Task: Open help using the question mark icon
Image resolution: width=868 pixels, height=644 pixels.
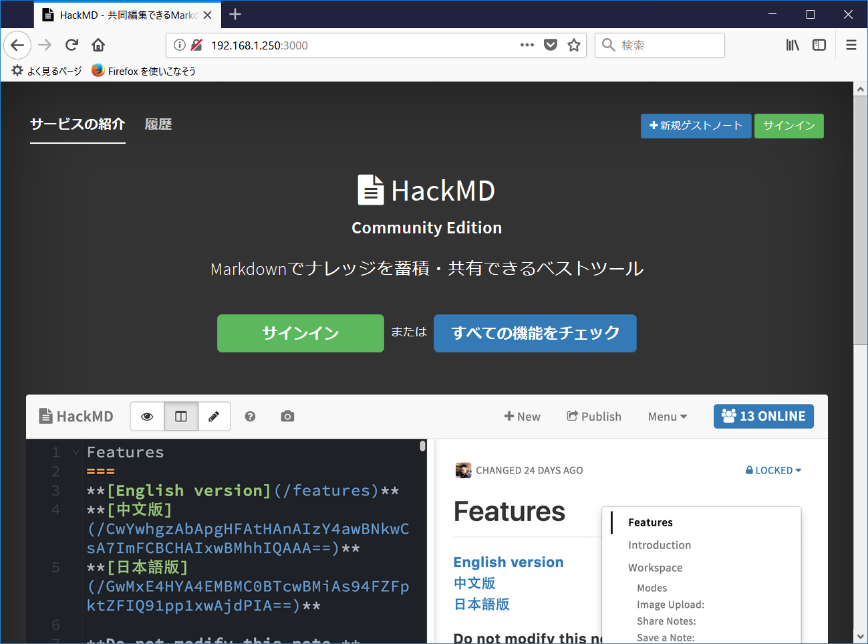Action: click(x=250, y=416)
